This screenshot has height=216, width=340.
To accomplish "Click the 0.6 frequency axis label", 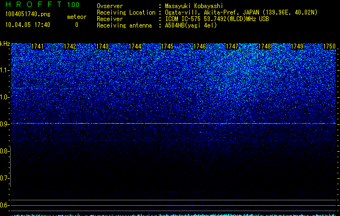I will click(x=4, y=205).
